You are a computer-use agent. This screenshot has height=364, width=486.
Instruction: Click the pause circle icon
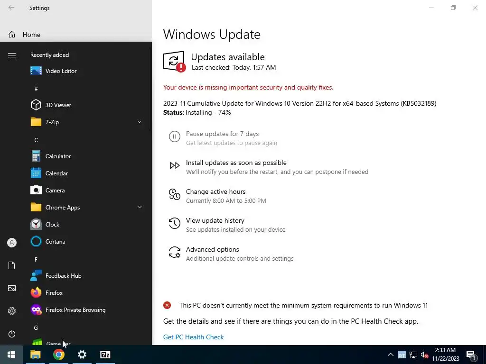pyautogui.click(x=175, y=136)
